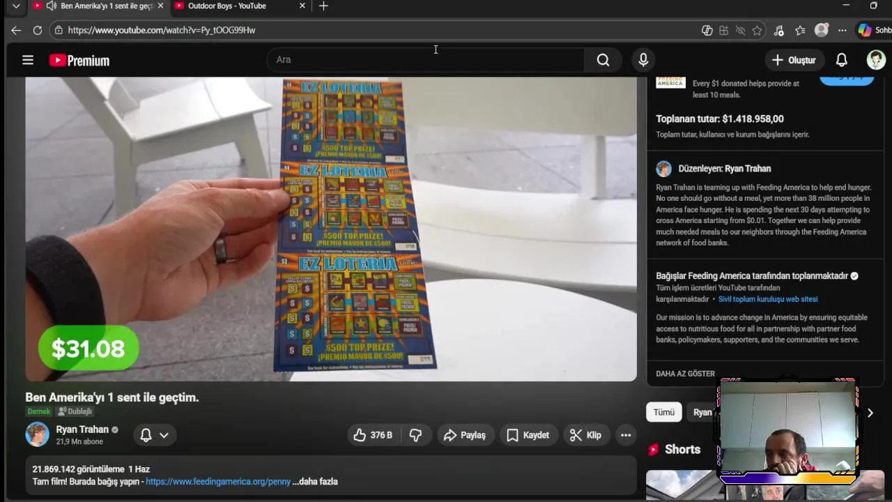892x502 pixels.
Task: Select the Tümü filter chip
Action: [x=663, y=412]
